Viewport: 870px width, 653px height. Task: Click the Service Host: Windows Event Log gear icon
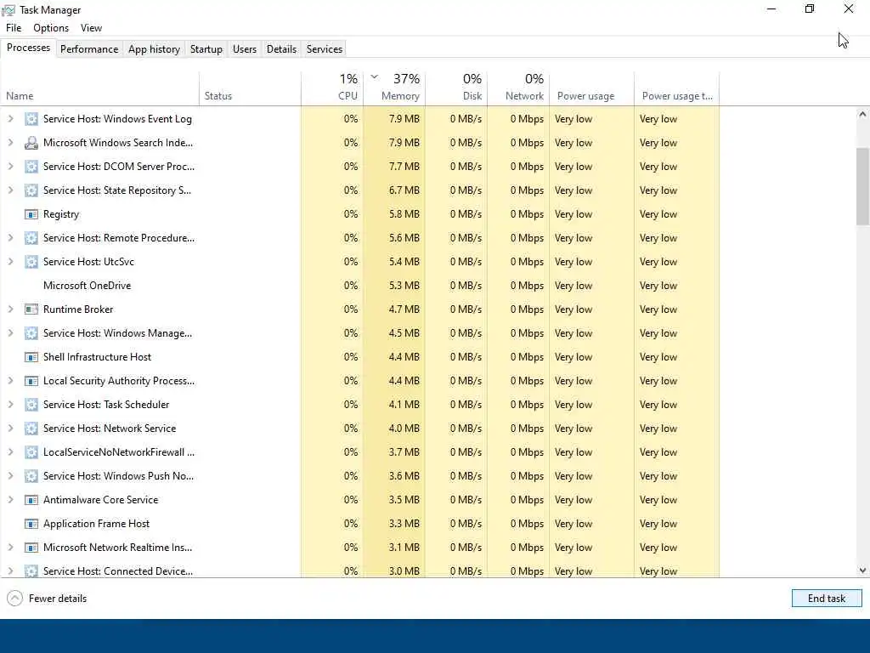tap(31, 119)
